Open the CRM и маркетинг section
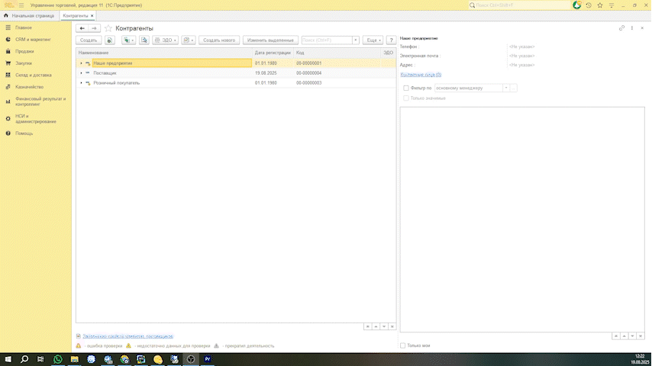 (34, 40)
